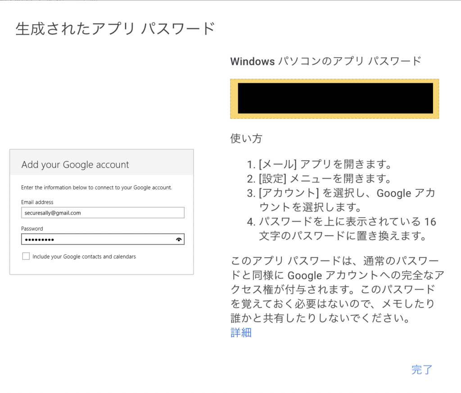Click step 4 about the 16-character password

point(342,228)
